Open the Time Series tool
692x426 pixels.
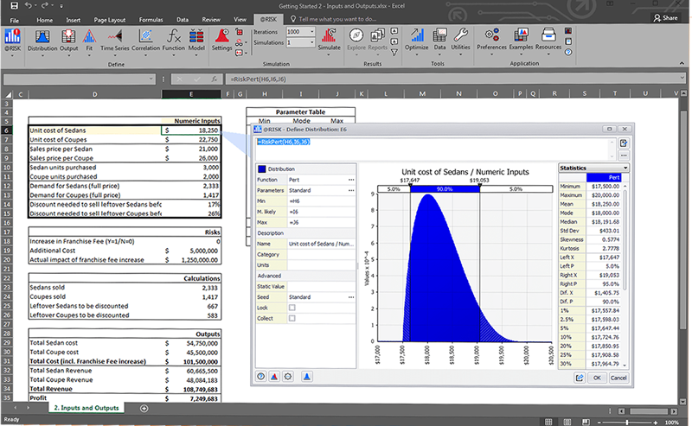(115, 40)
